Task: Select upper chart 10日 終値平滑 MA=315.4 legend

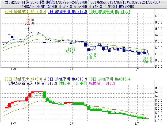Action: pyautogui.click(x=110, y=11)
